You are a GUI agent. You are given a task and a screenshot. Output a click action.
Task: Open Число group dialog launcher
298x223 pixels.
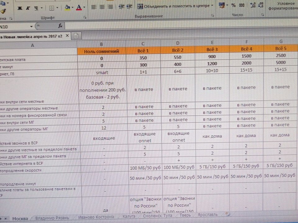tap(263, 15)
